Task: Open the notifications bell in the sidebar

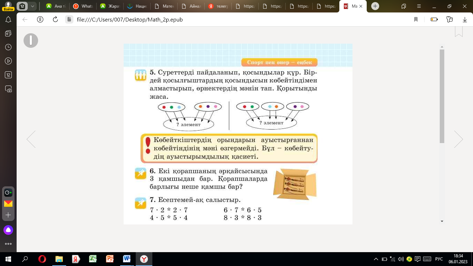Action: pyautogui.click(x=8, y=20)
